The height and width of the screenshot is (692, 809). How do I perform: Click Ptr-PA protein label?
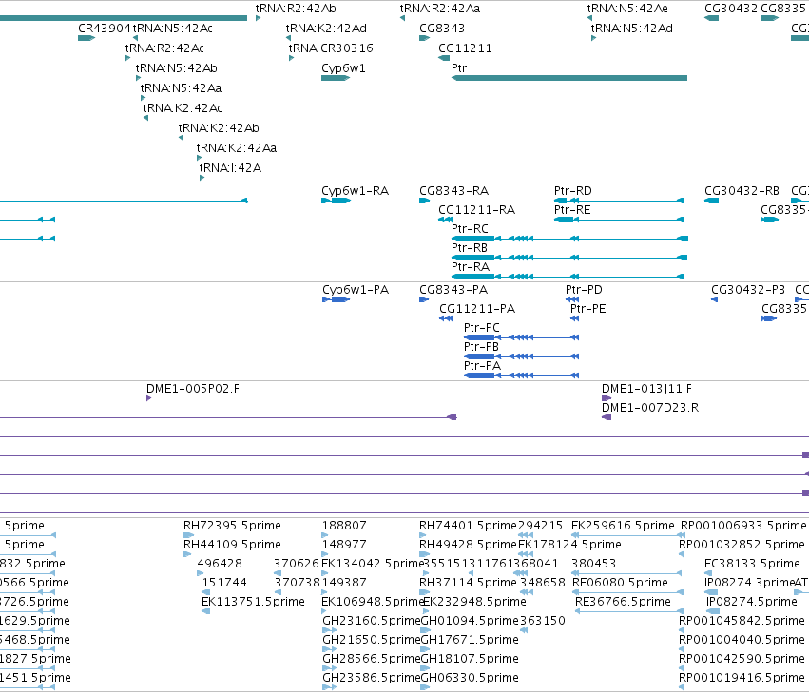(x=482, y=366)
